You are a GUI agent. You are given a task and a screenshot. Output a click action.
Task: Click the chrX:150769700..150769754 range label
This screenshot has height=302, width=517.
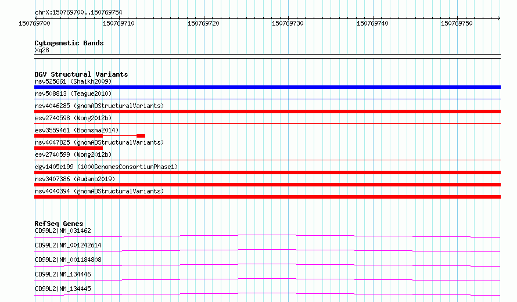point(78,13)
